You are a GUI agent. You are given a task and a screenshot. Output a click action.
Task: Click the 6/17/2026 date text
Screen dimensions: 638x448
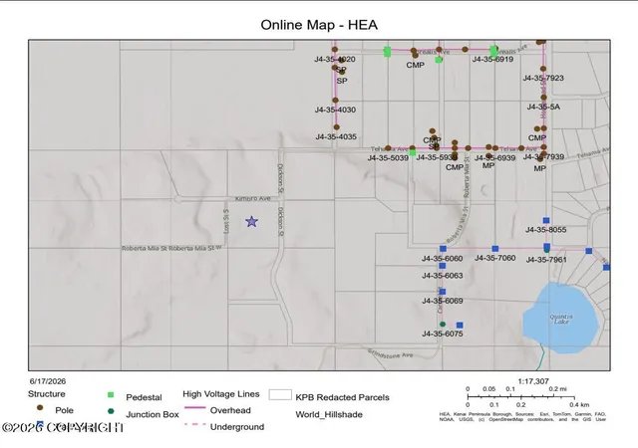click(x=48, y=381)
